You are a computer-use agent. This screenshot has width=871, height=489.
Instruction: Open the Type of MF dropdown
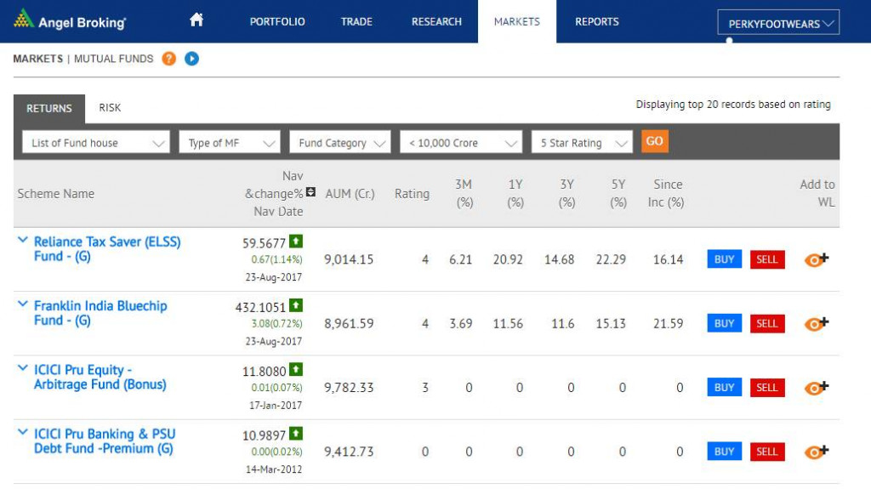click(x=229, y=143)
